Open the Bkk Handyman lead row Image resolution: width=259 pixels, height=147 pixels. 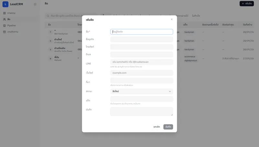tap(149, 32)
